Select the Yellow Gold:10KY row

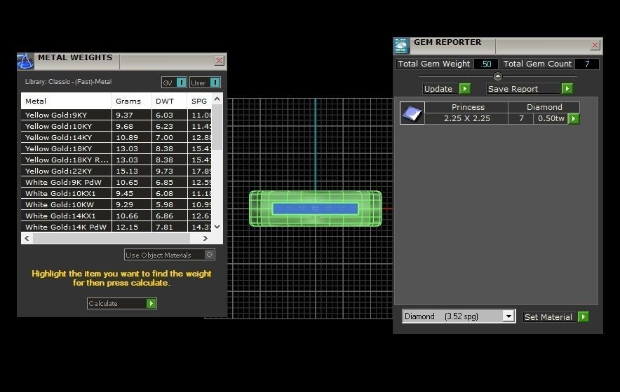tap(116, 126)
